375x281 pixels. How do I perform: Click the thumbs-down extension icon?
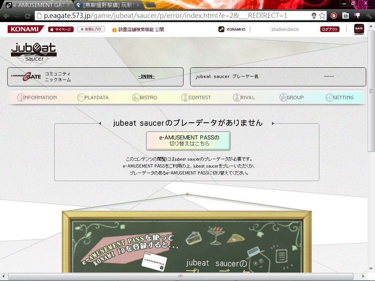(357, 16)
